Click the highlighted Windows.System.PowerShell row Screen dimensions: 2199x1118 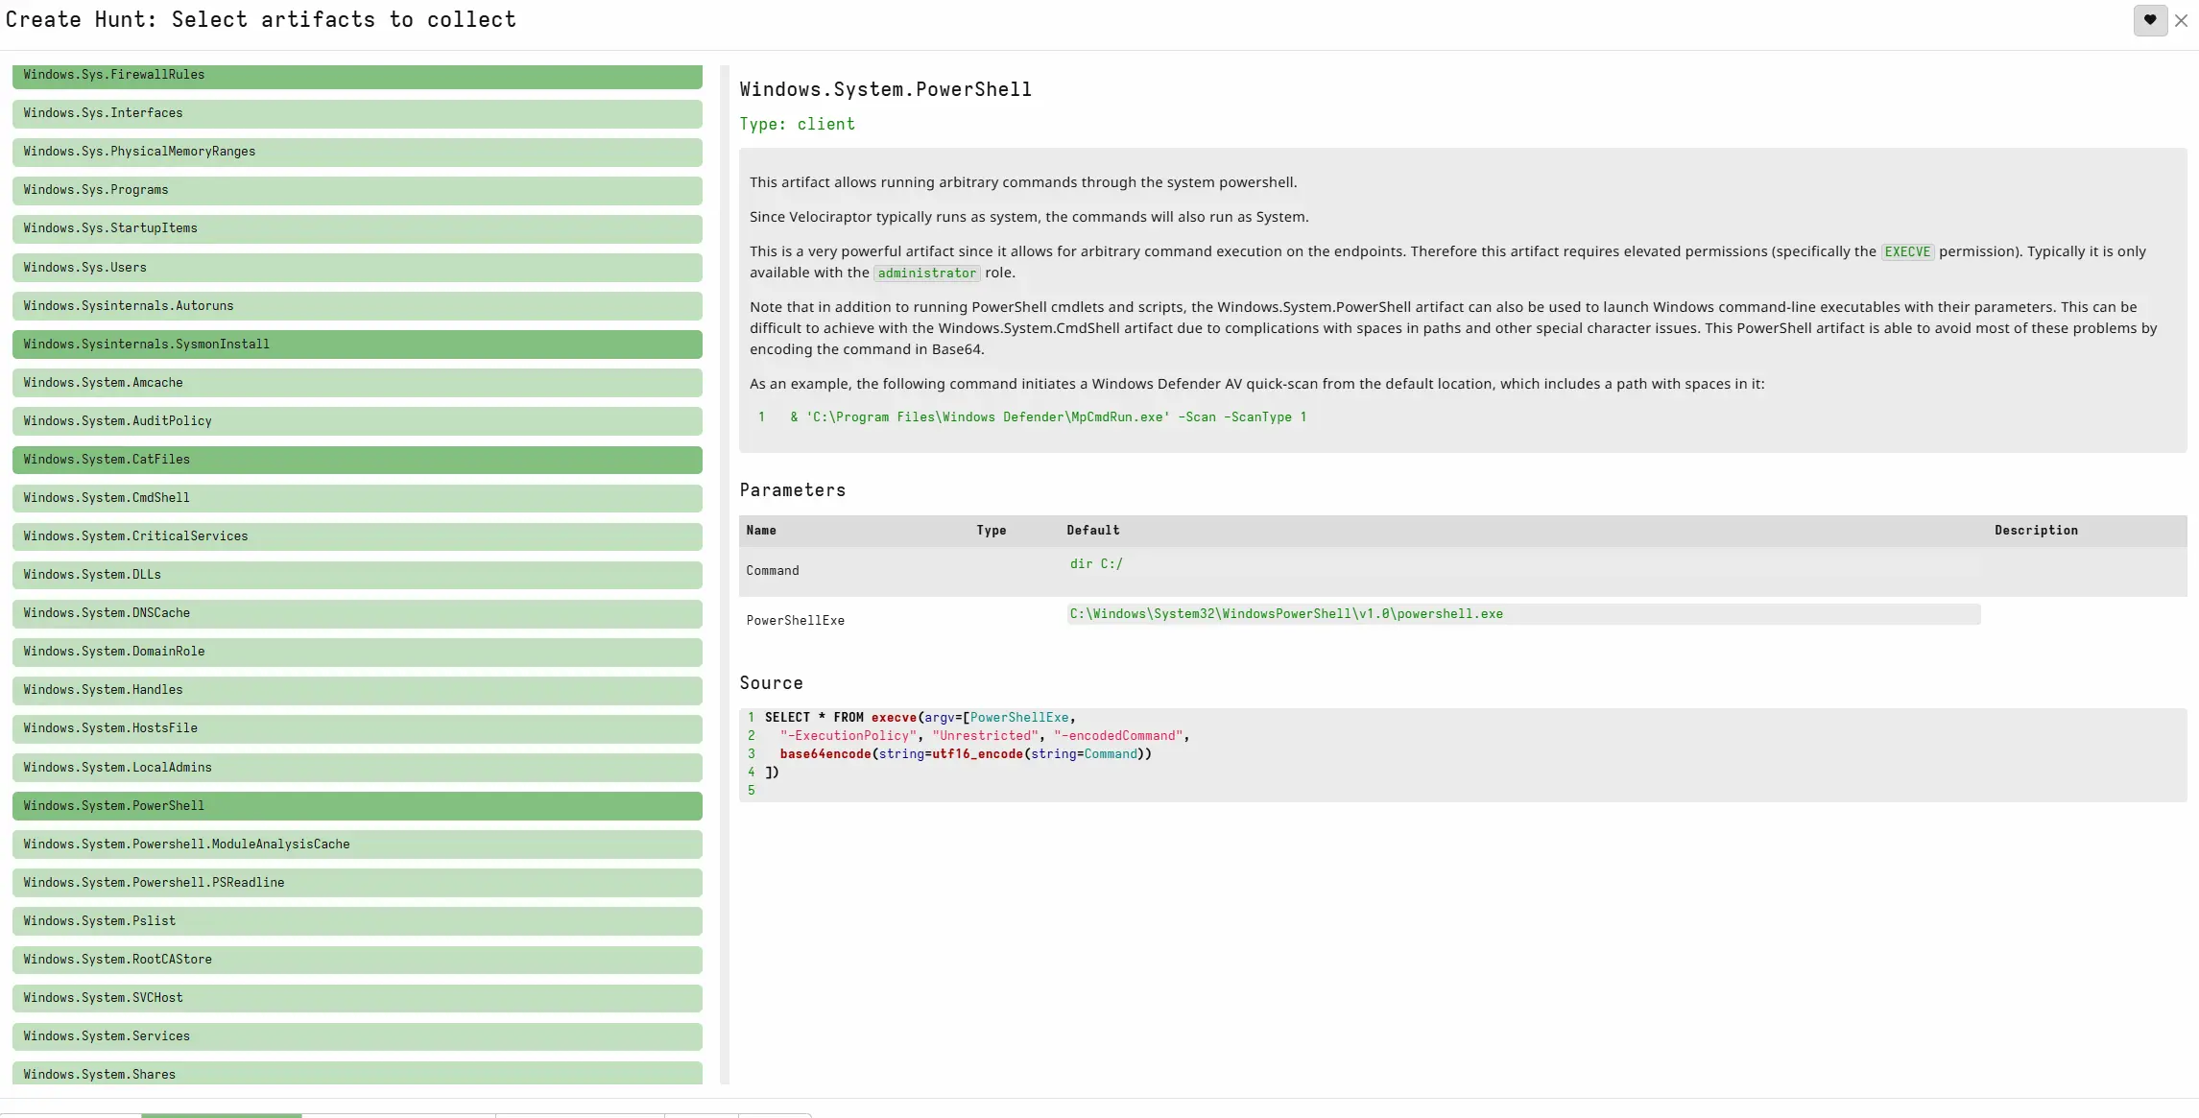point(357,806)
